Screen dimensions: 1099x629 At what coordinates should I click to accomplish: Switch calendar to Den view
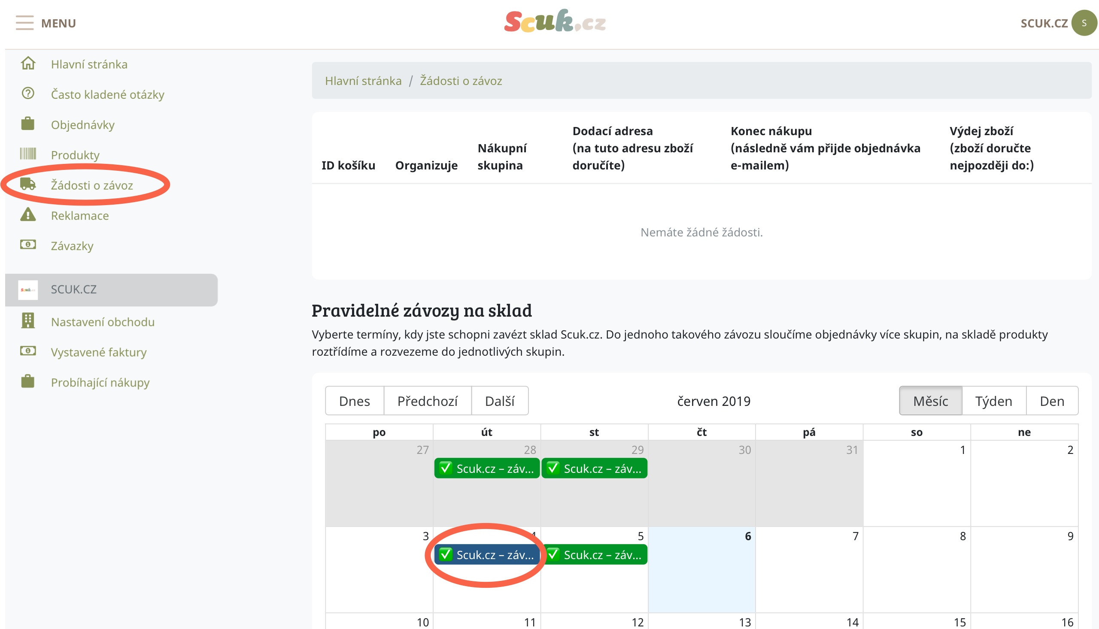click(x=1052, y=400)
